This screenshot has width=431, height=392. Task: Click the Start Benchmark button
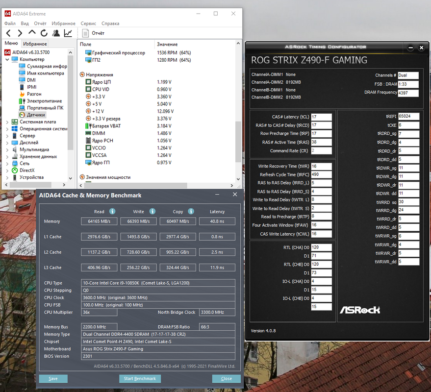(x=140, y=379)
